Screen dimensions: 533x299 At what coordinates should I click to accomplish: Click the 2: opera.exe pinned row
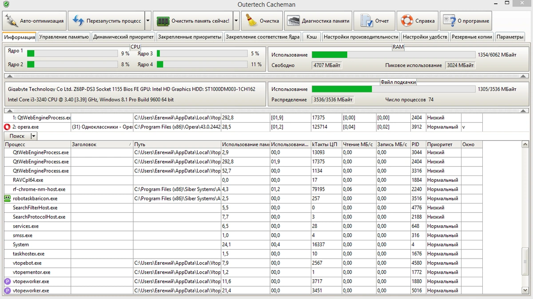click(243, 127)
